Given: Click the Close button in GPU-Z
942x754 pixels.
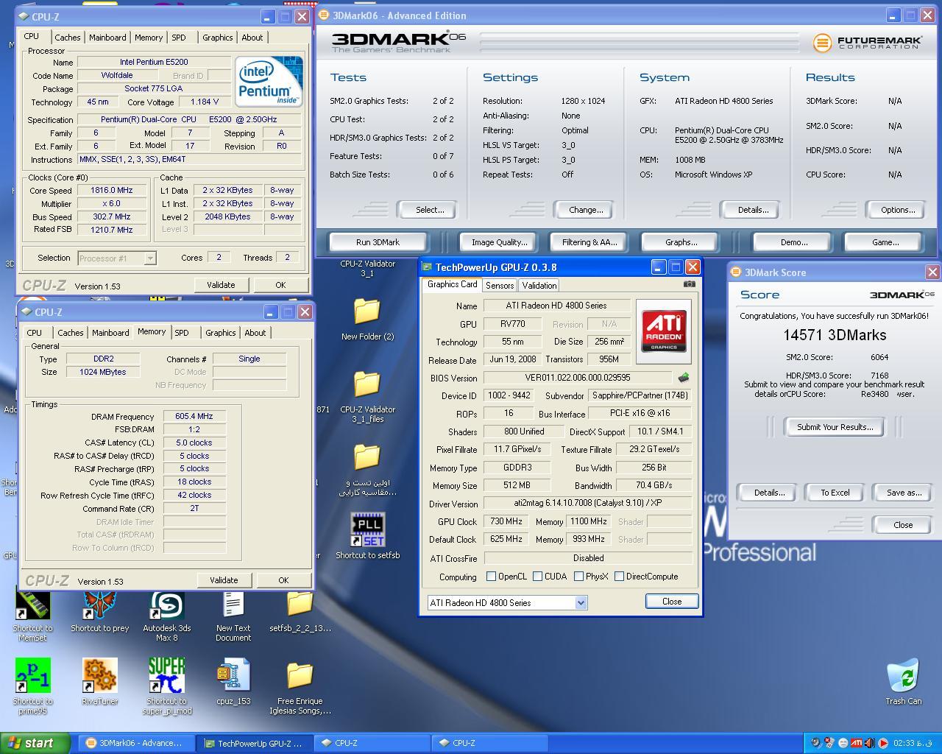Looking at the screenshot, I should (x=671, y=602).
